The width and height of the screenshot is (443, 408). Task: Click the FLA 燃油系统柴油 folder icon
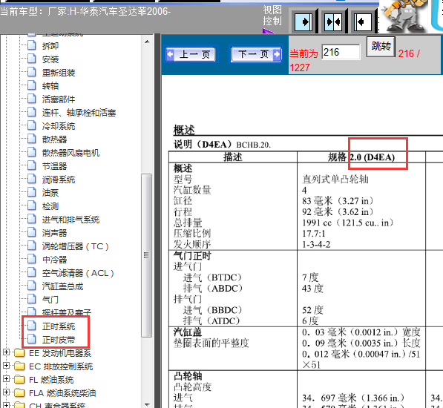pyautogui.click(x=19, y=393)
